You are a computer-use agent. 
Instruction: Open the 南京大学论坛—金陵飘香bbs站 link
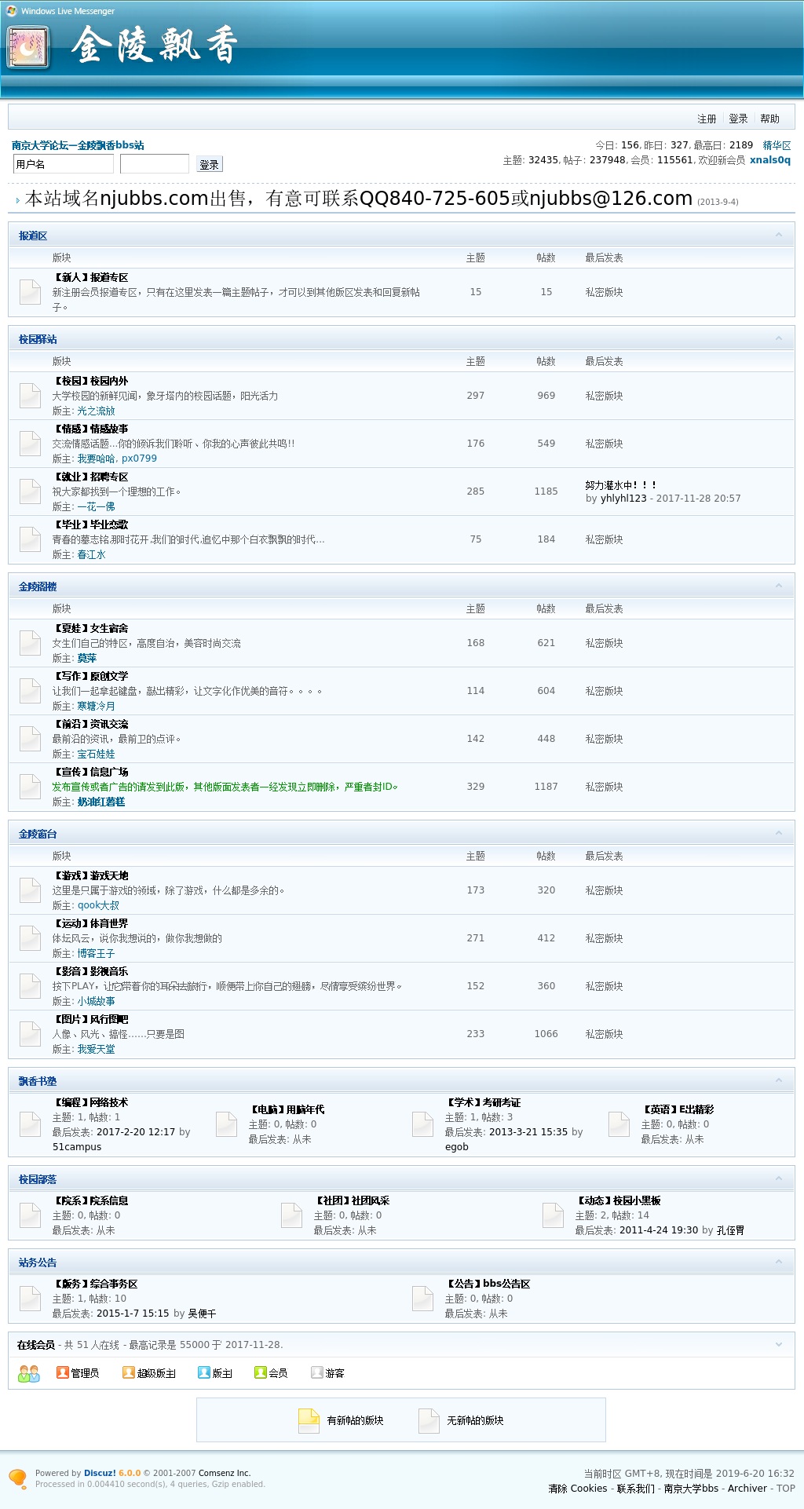[78, 145]
